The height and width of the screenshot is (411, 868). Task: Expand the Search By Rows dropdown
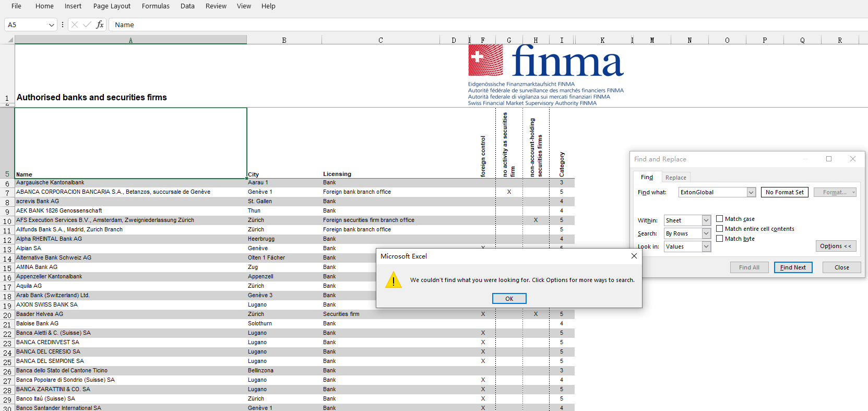pos(706,233)
